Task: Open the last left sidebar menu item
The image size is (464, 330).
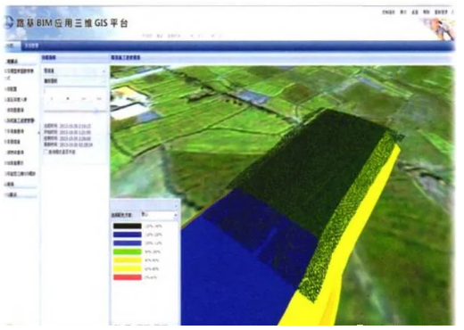Action: point(12,194)
